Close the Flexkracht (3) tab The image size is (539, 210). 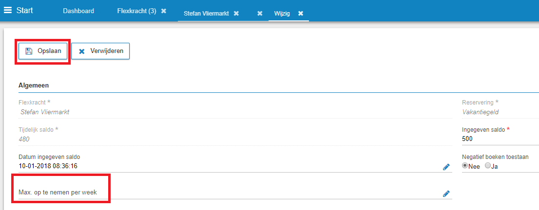[164, 11]
